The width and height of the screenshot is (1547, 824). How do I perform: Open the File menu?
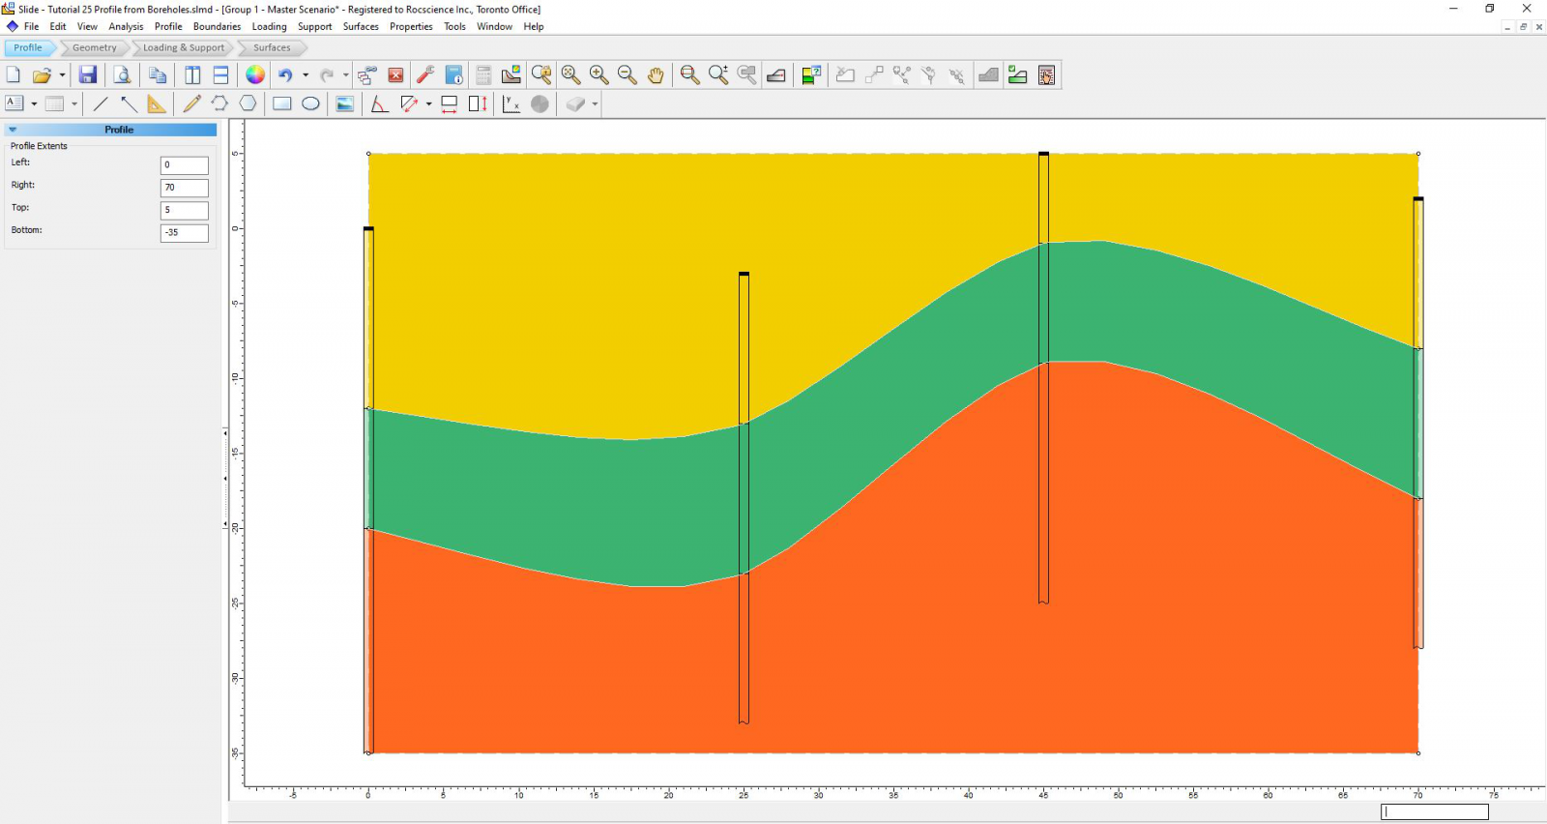[x=31, y=26]
